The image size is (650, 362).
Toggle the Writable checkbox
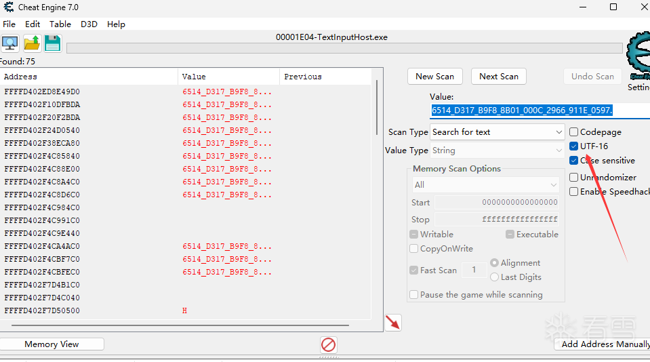click(x=413, y=235)
